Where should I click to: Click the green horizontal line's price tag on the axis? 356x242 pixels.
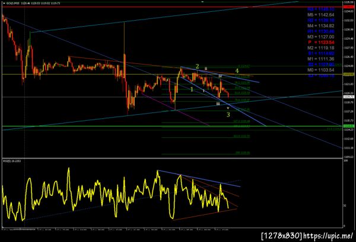pyautogui.click(x=349, y=126)
